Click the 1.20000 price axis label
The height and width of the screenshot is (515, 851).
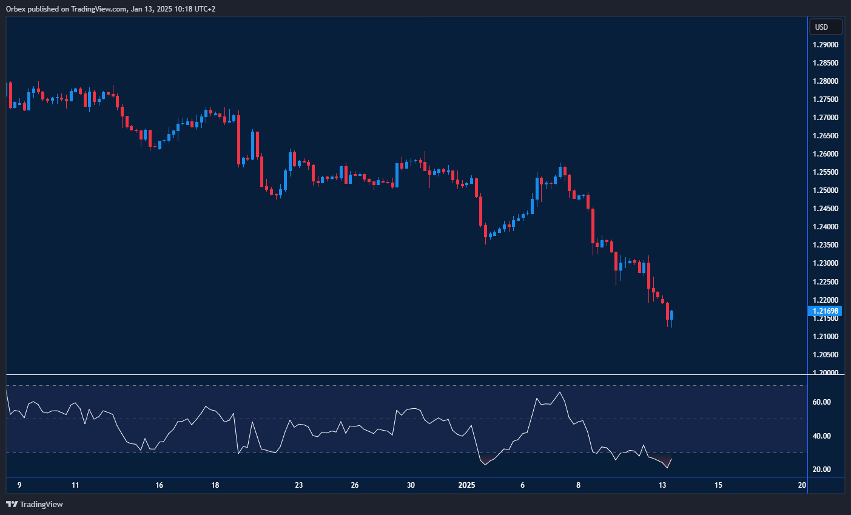point(826,373)
